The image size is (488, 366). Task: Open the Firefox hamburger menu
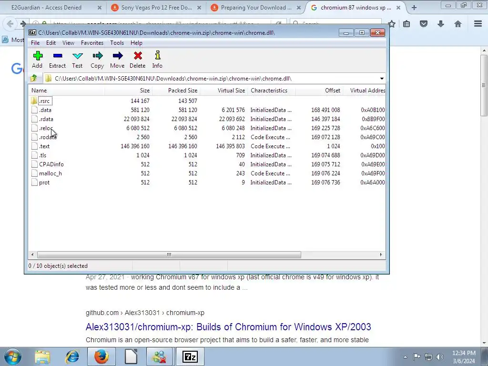478,24
